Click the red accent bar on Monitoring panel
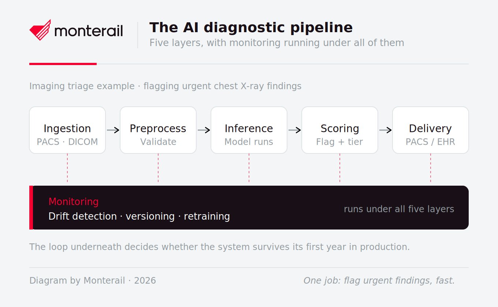Screen dimensions: 498x307 point(31,208)
